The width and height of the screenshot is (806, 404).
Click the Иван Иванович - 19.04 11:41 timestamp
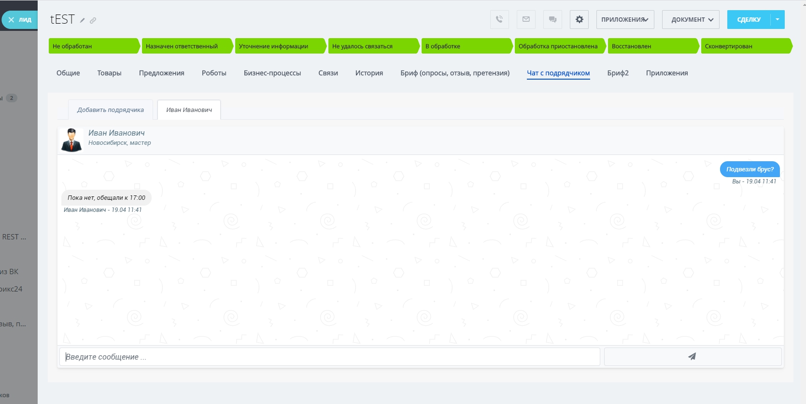(x=103, y=210)
